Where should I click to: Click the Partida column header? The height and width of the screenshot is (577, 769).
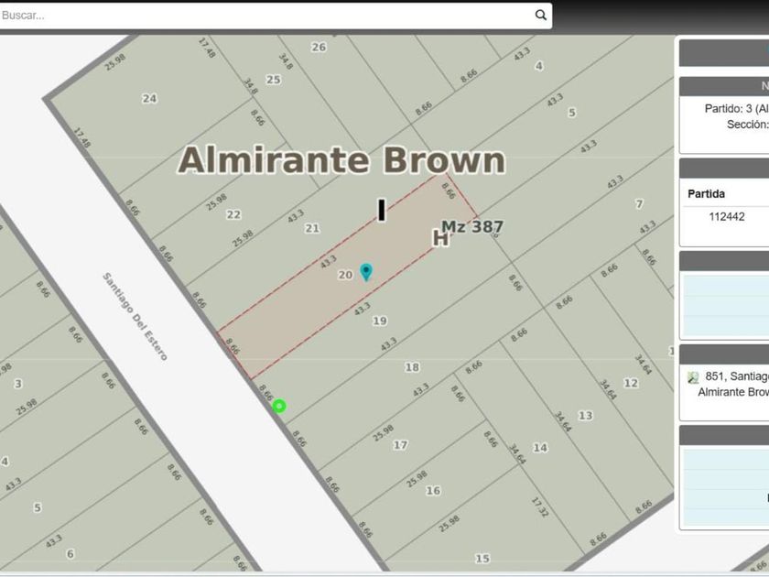click(x=706, y=194)
